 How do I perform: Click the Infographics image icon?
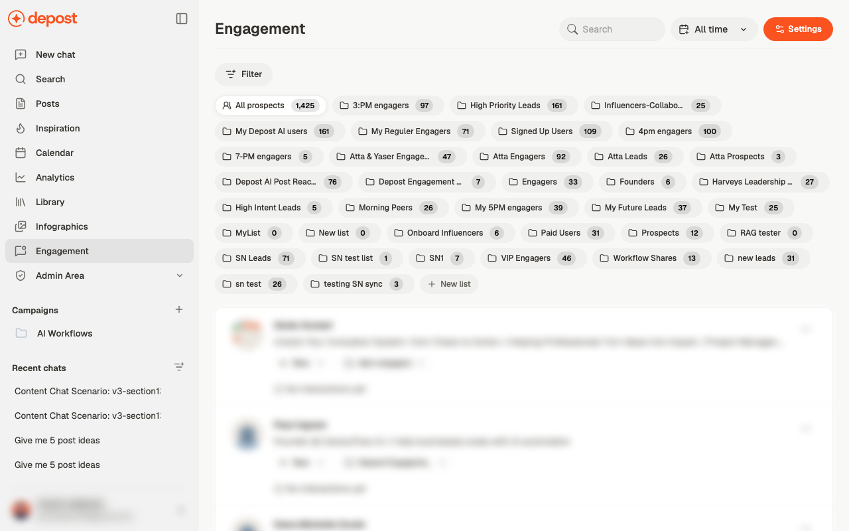[x=21, y=226]
